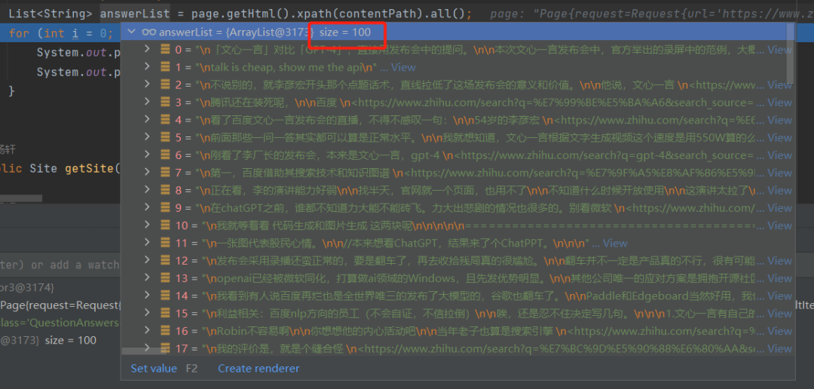This screenshot has height=389, width=814.
Task: Open View link for element 11 ChatPPT row
Action: click(x=615, y=243)
